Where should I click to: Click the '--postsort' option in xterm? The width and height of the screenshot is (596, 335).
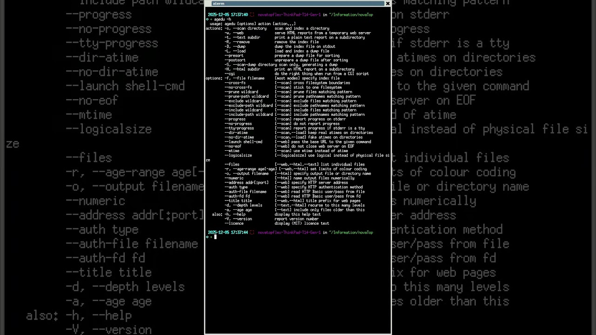pos(235,60)
